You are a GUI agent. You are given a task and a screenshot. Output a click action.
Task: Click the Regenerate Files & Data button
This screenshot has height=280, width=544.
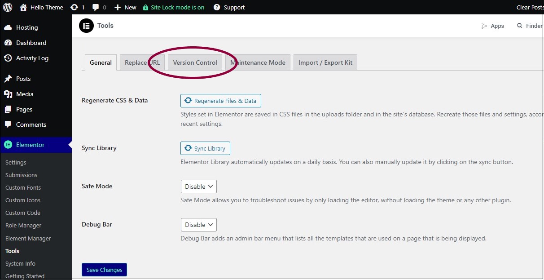point(220,100)
